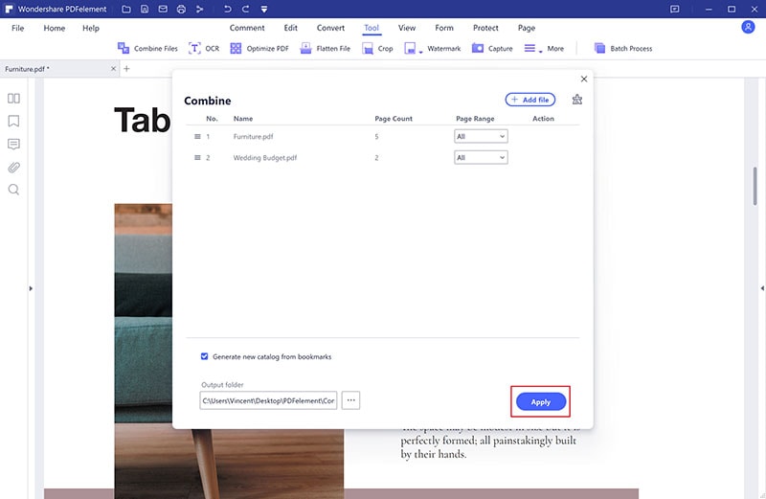Close the Combine dialog
Viewport: 766px width, 499px height.
(584, 79)
